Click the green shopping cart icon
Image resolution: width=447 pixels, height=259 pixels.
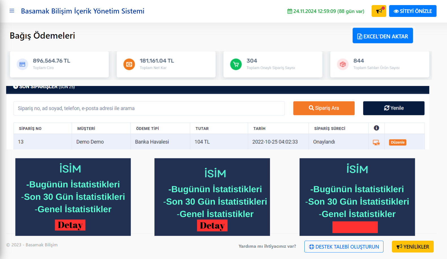coord(236,64)
